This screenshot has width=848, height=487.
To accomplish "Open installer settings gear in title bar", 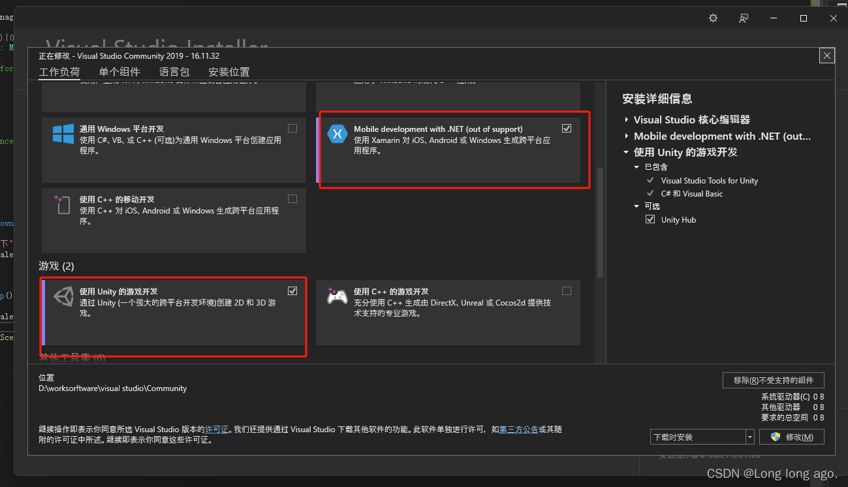I will click(x=713, y=18).
